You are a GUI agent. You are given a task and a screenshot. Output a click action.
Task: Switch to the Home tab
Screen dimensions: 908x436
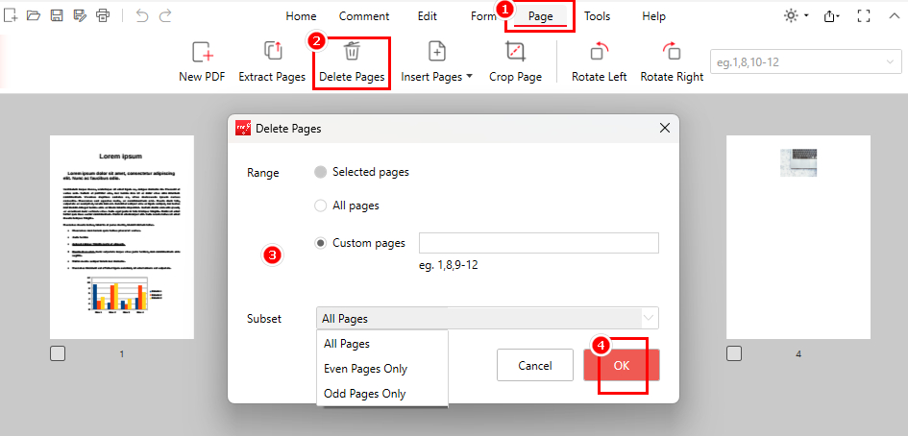(301, 16)
